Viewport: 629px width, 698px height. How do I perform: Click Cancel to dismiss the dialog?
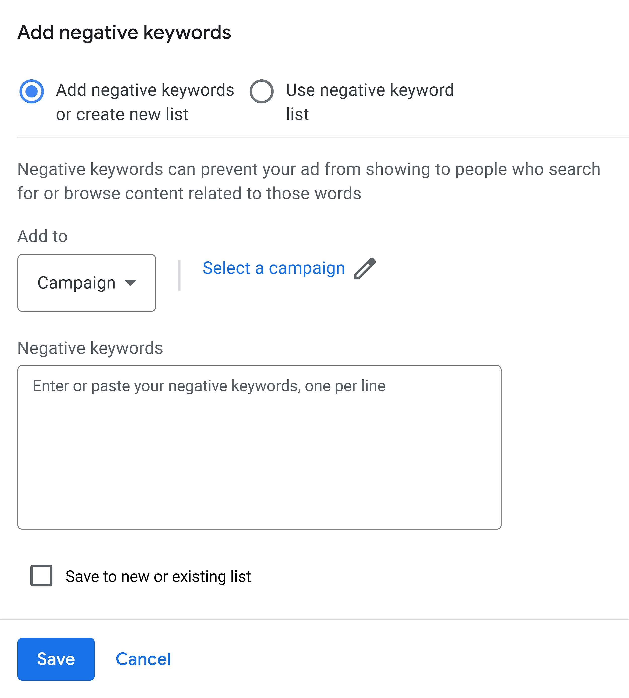coord(143,659)
